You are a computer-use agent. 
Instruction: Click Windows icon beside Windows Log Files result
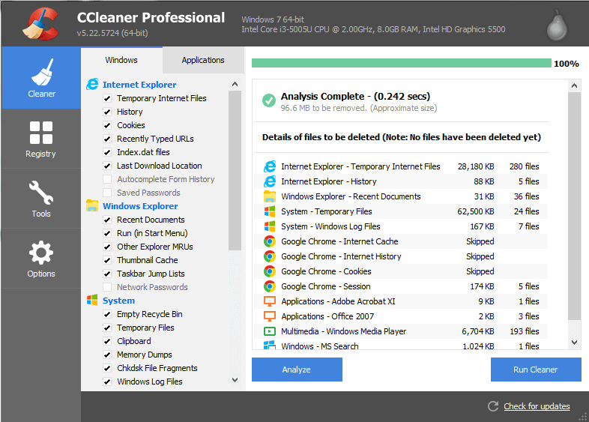coord(269,226)
